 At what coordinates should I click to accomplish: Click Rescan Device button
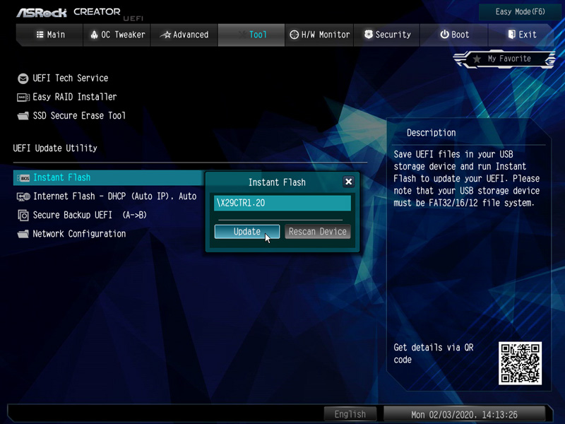[317, 232]
